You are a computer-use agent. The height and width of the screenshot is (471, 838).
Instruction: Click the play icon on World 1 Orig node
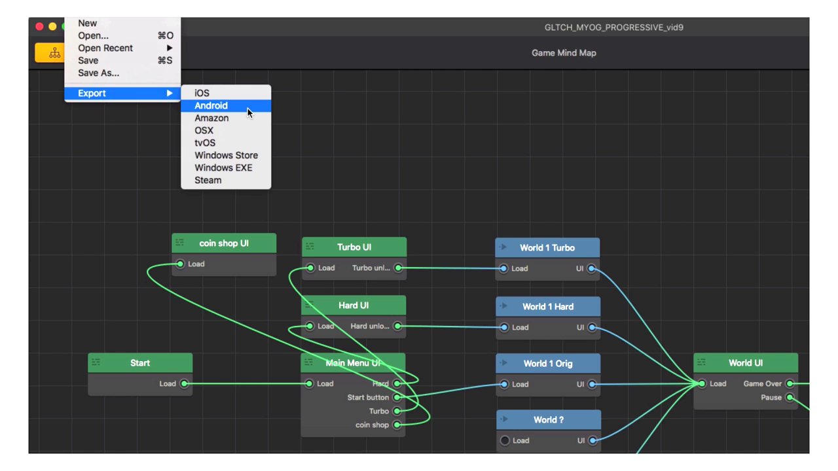click(503, 363)
